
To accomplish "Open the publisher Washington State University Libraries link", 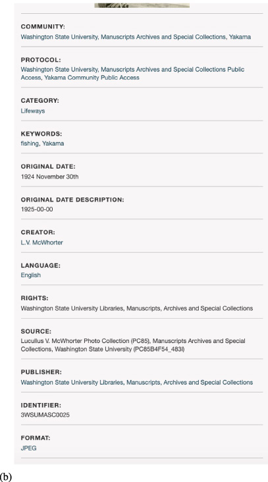I will point(137,383).
